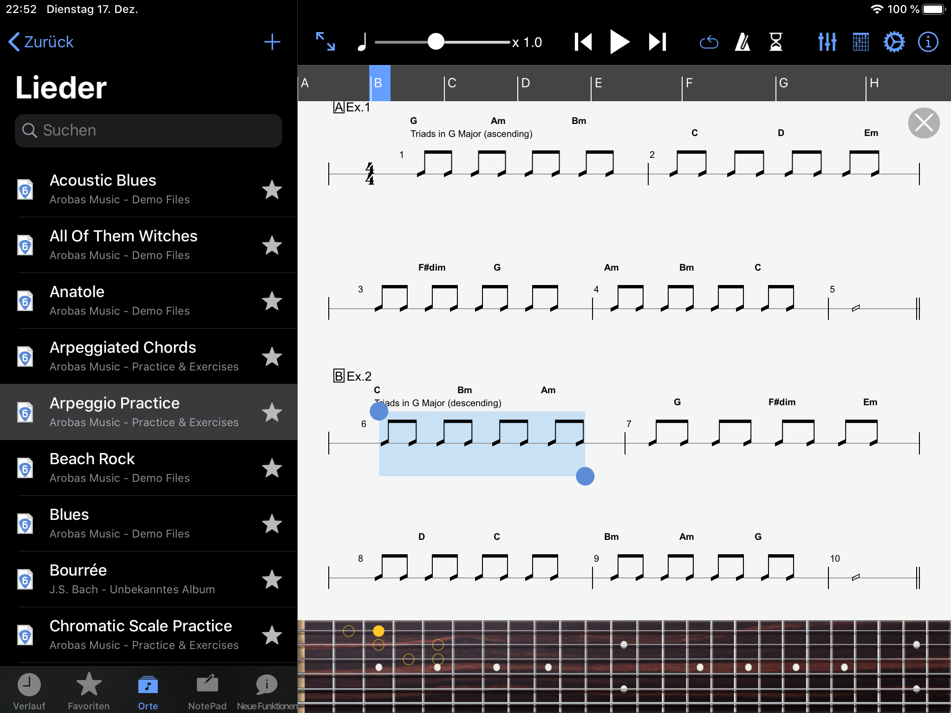The height and width of the screenshot is (713, 951).
Task: Enable the count-in hourglass icon
Action: (x=776, y=42)
